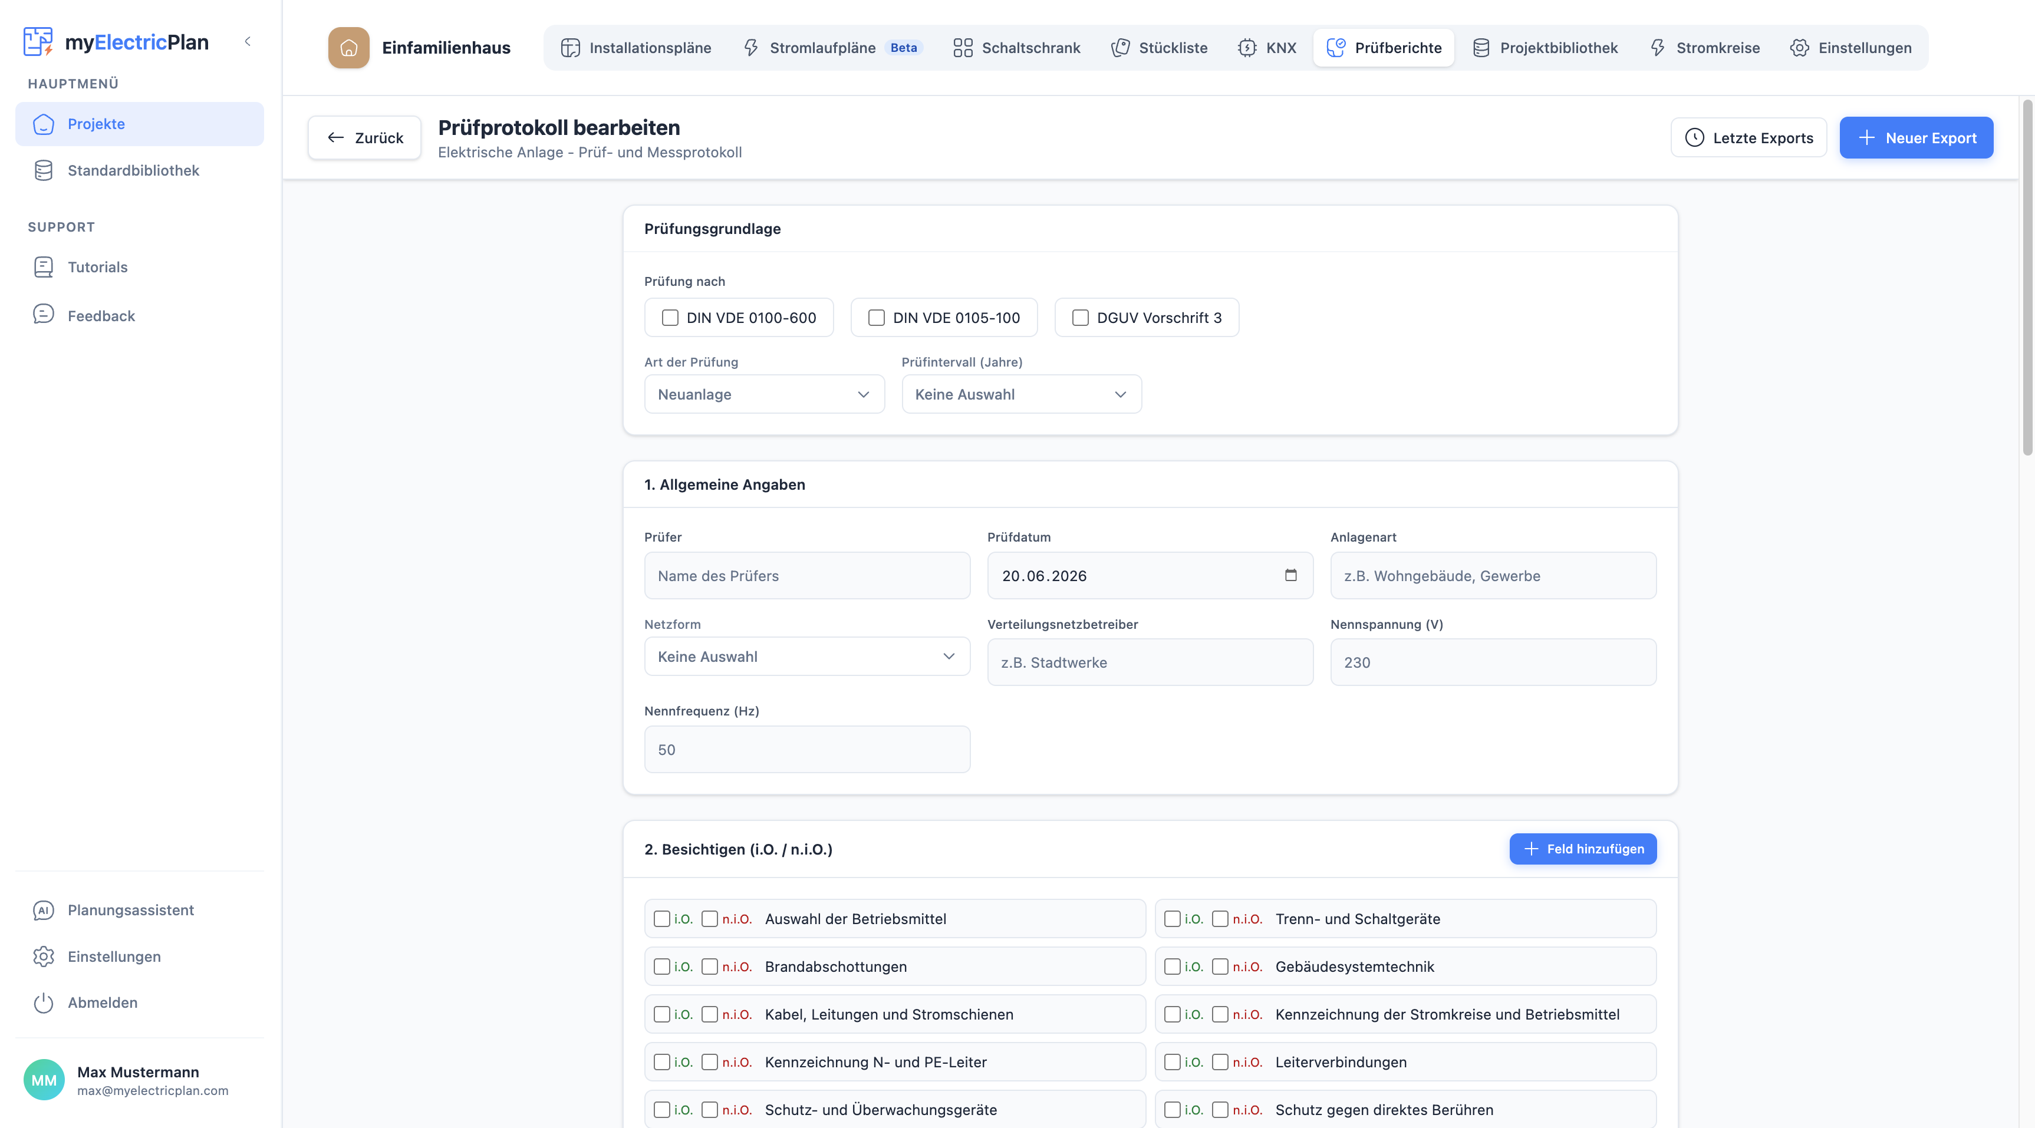Click the MM user avatar
2035x1128 pixels.
point(44,1080)
